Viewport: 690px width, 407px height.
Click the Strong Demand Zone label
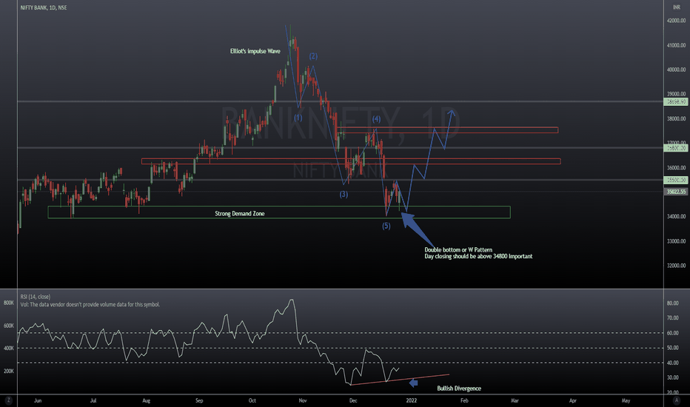click(x=240, y=213)
